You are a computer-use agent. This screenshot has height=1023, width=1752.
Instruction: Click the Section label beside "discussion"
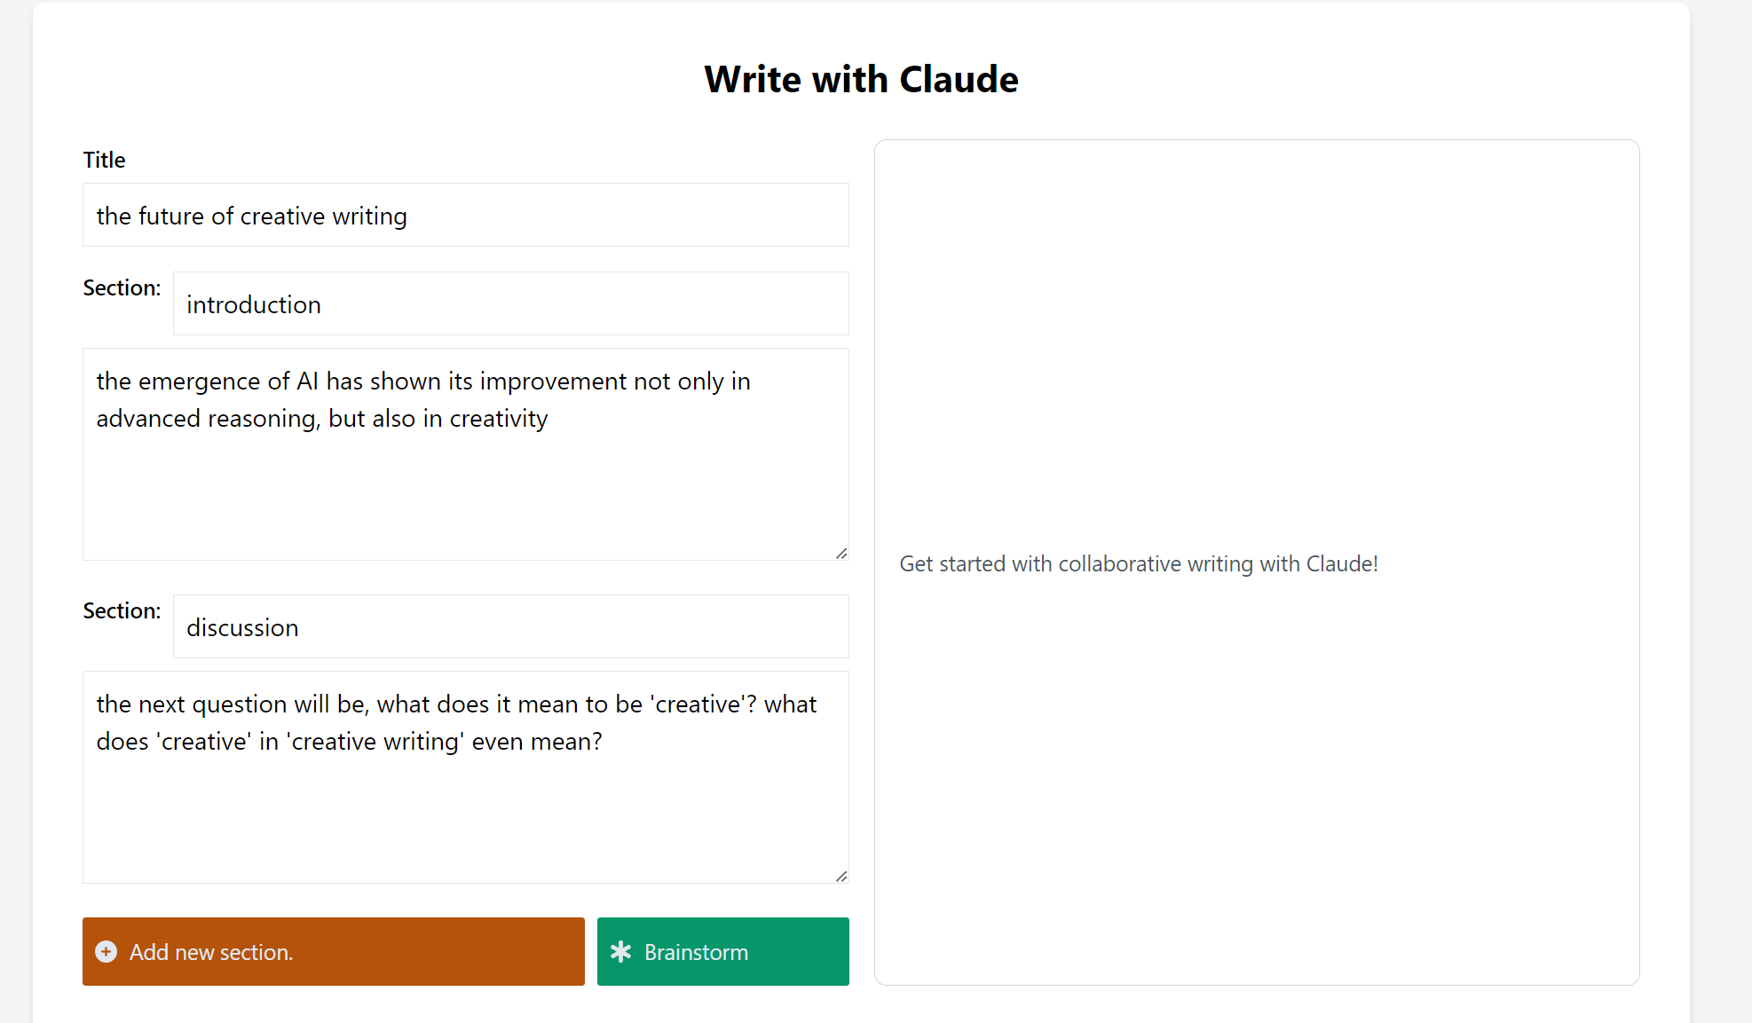click(x=122, y=611)
